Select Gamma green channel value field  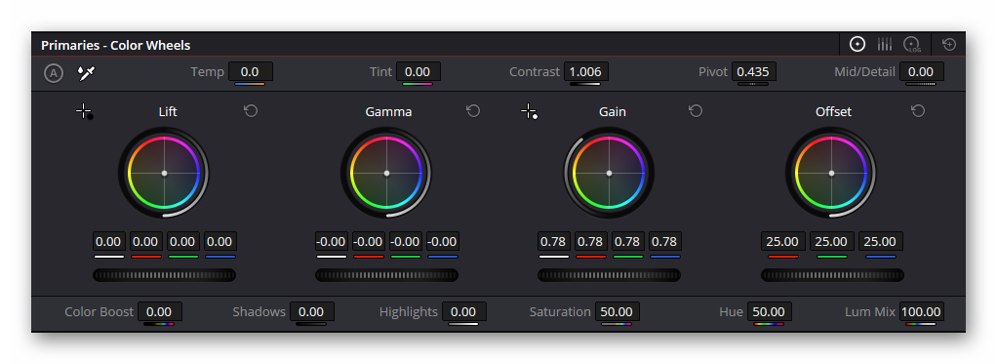pos(405,242)
